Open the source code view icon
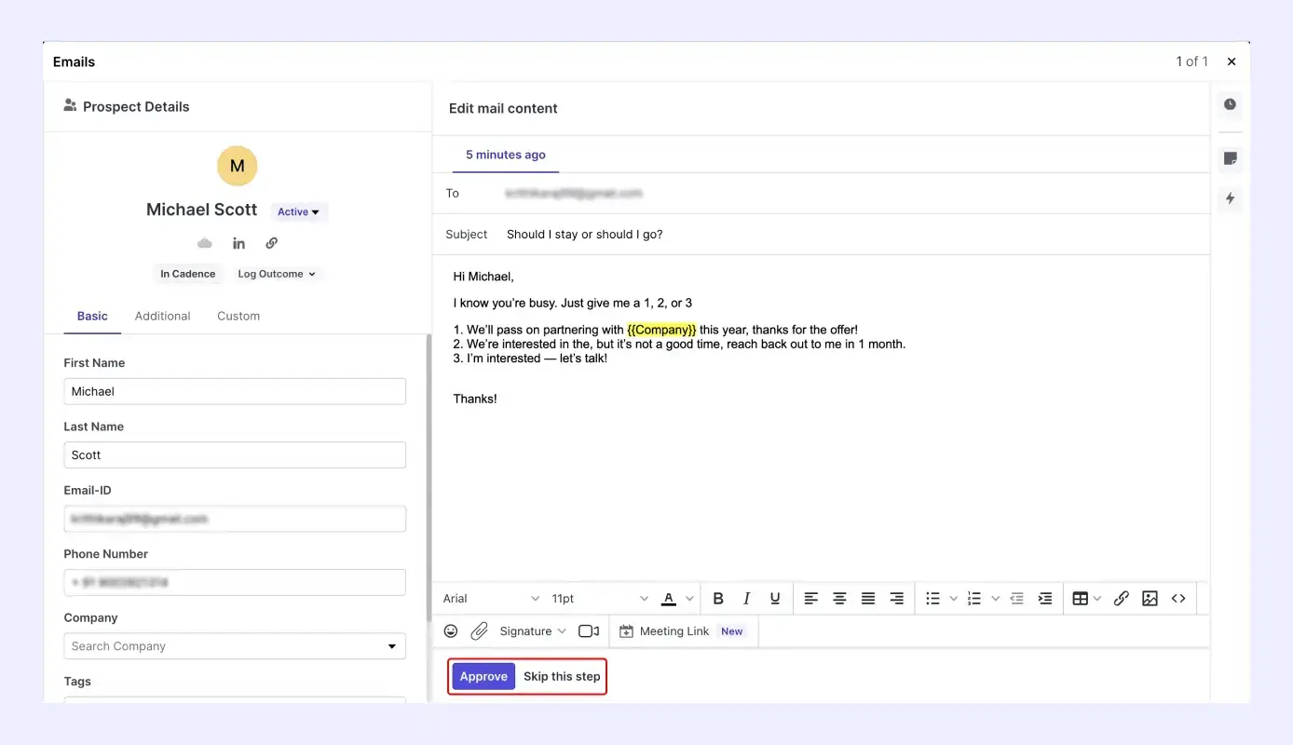Image resolution: width=1293 pixels, height=745 pixels. pyautogui.click(x=1178, y=599)
